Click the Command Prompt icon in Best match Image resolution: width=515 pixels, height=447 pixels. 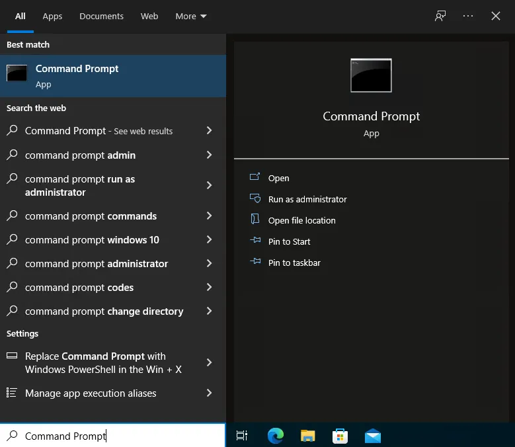pyautogui.click(x=17, y=73)
